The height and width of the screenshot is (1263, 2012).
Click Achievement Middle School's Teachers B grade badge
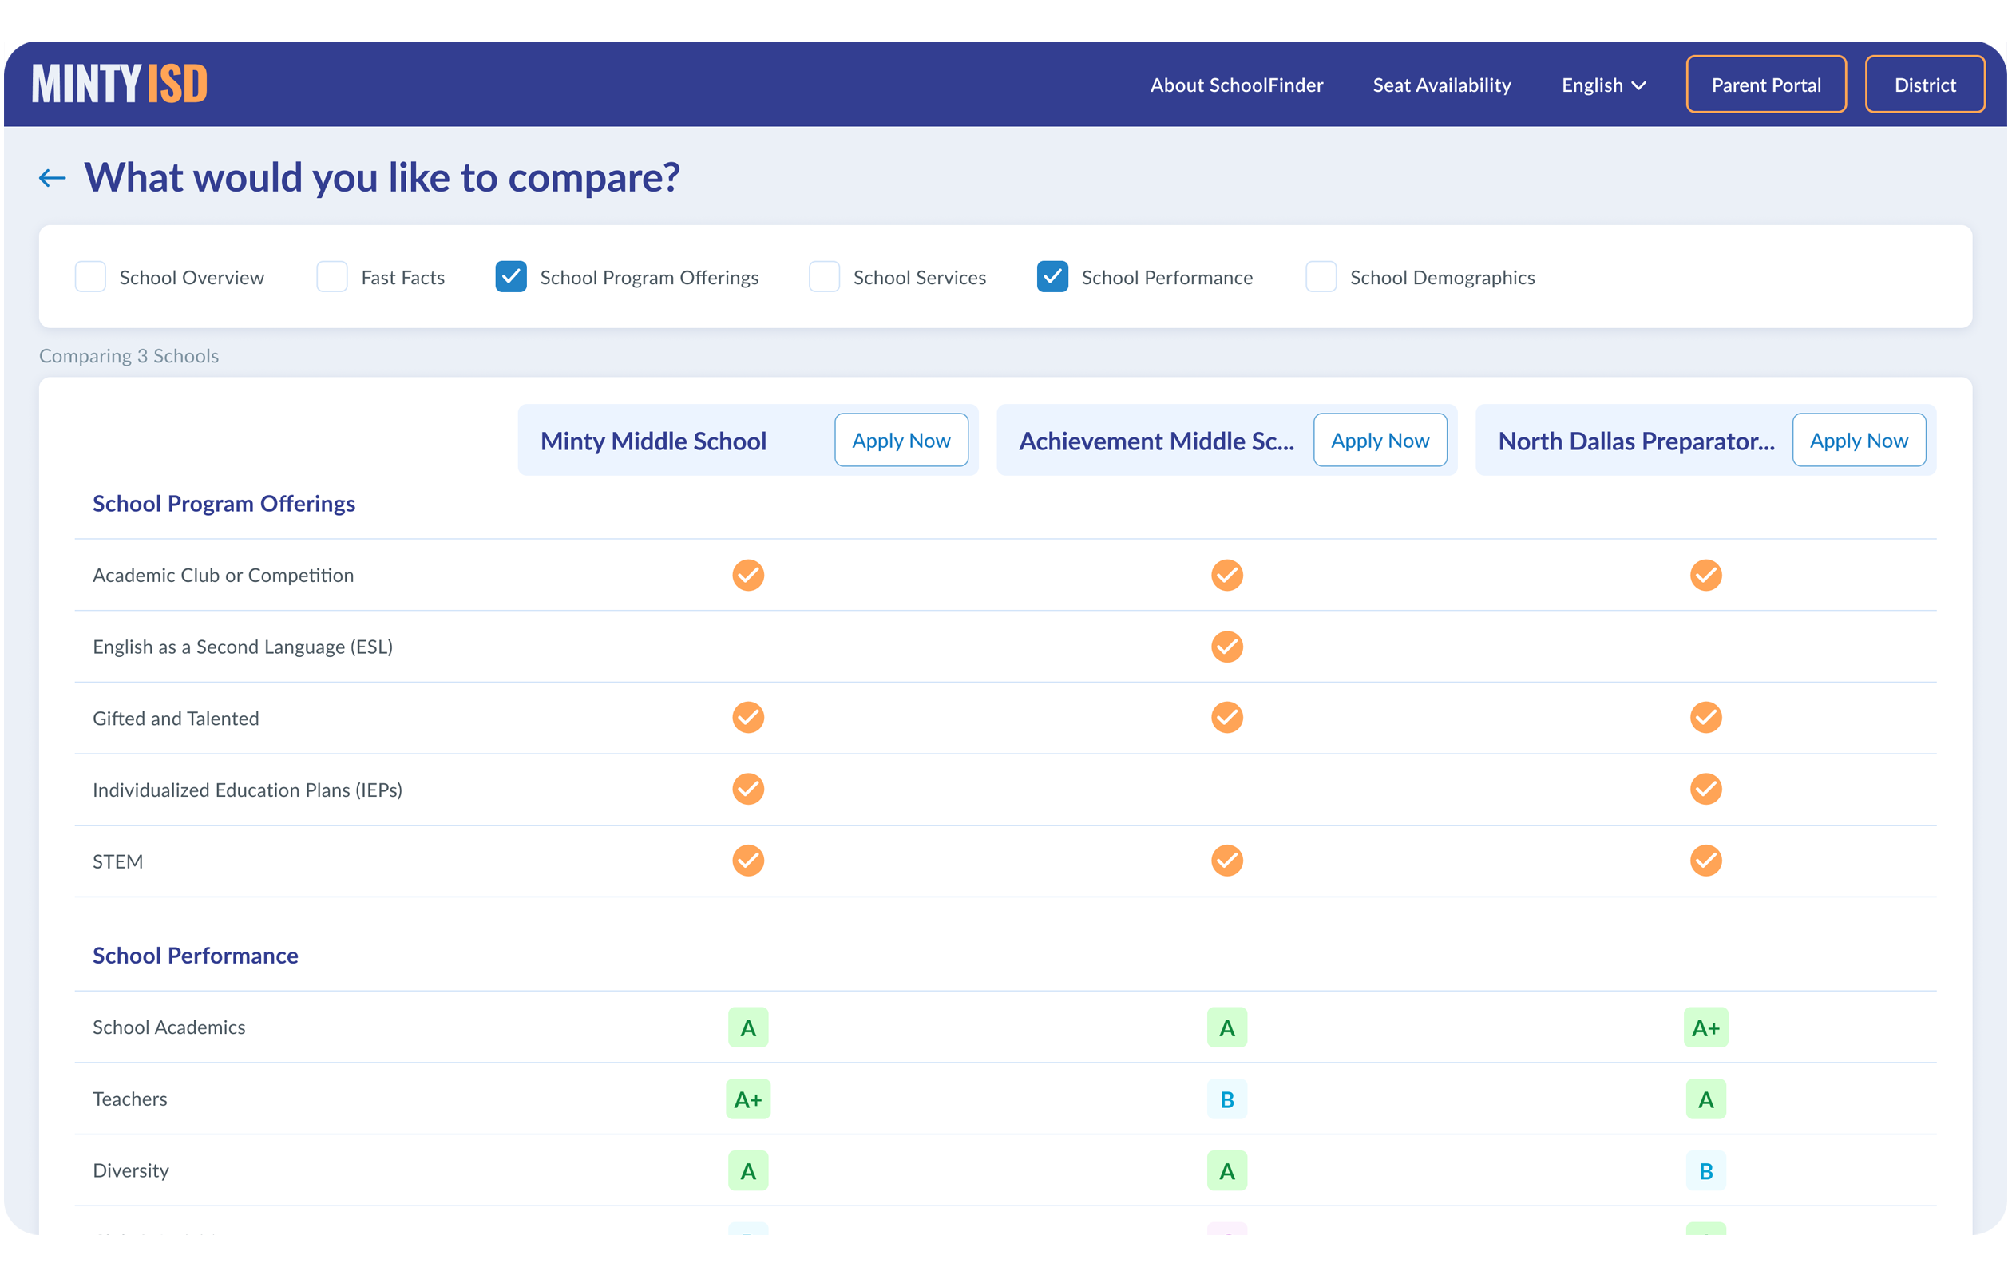coord(1226,1099)
